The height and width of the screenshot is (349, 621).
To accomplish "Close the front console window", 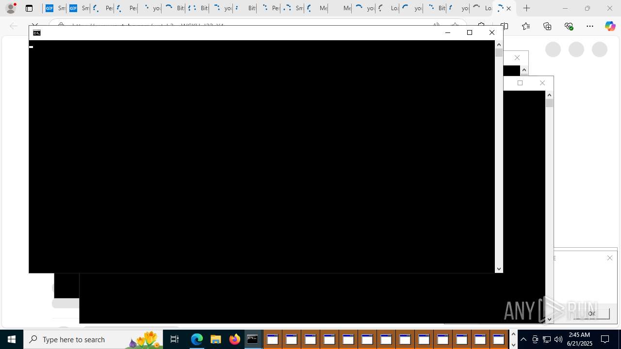I will (491, 32).
